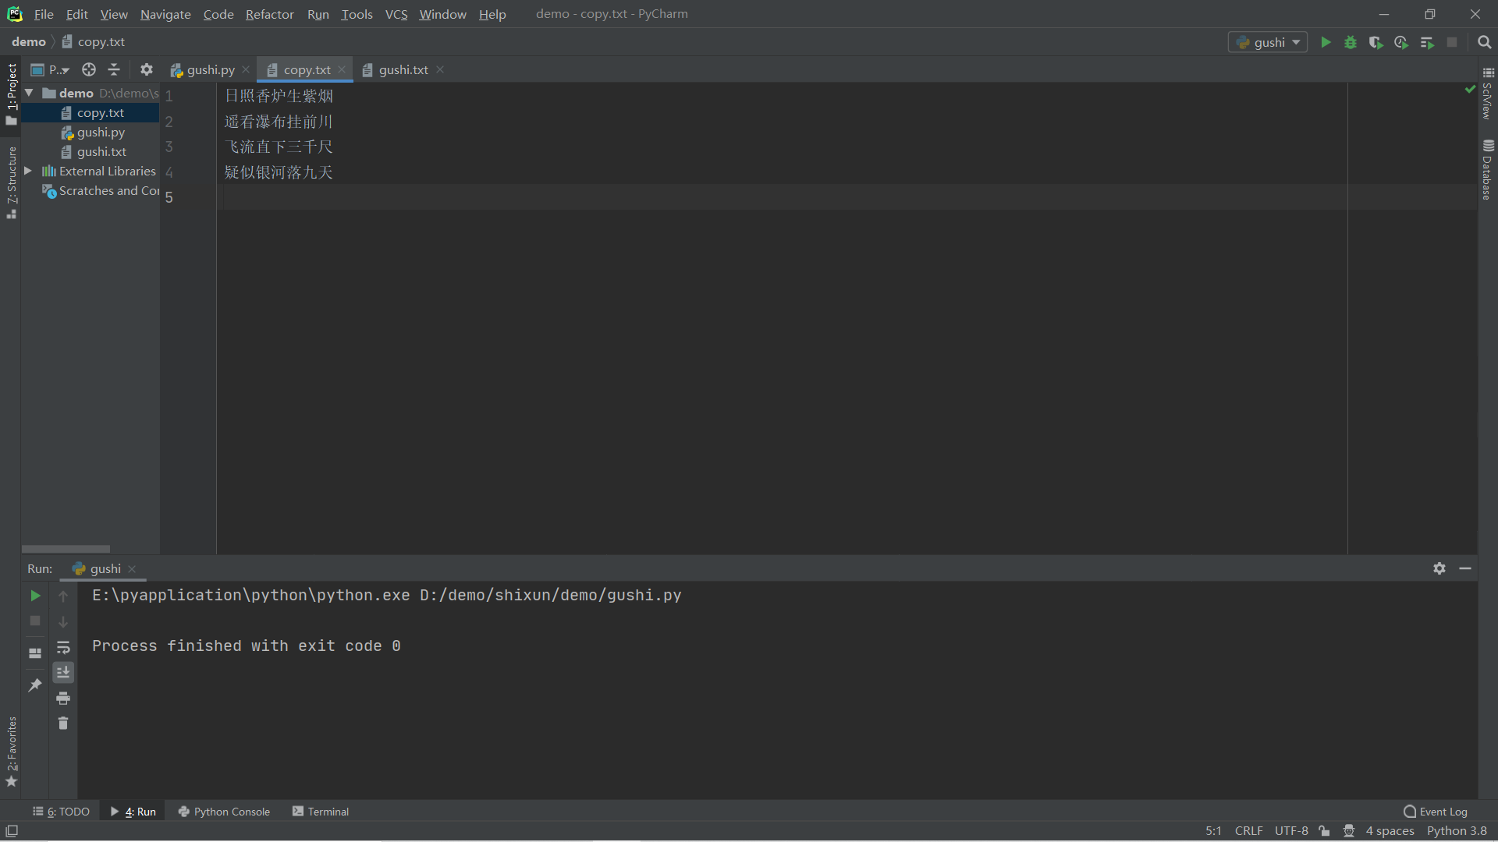Run gushi with coverage icon
Image resolution: width=1498 pixels, height=842 pixels.
(1376, 42)
